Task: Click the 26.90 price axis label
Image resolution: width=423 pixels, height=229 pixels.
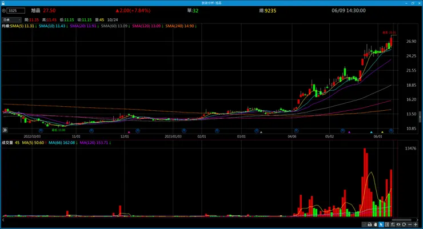Action: click(411, 41)
